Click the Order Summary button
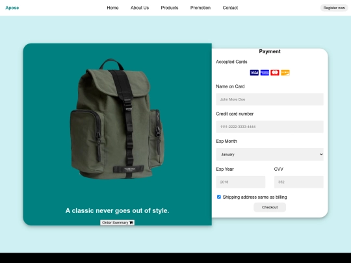This screenshot has height=263, width=351. pyautogui.click(x=117, y=223)
